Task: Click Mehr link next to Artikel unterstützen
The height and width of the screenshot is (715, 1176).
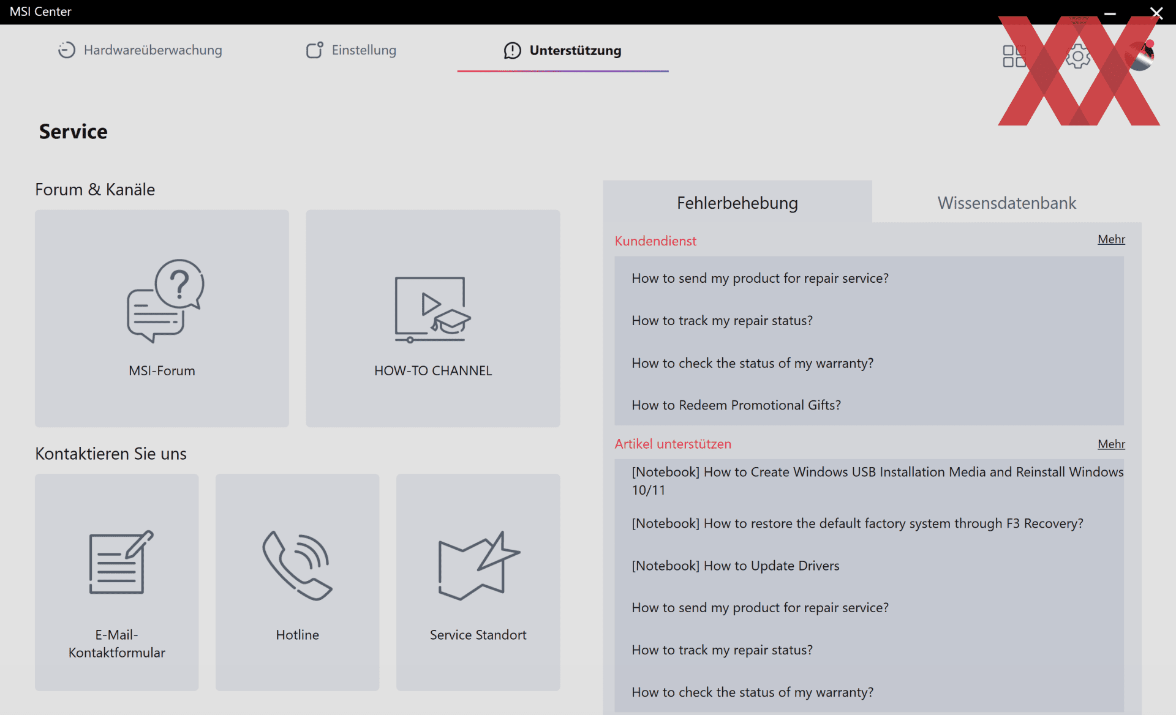Action: tap(1111, 444)
